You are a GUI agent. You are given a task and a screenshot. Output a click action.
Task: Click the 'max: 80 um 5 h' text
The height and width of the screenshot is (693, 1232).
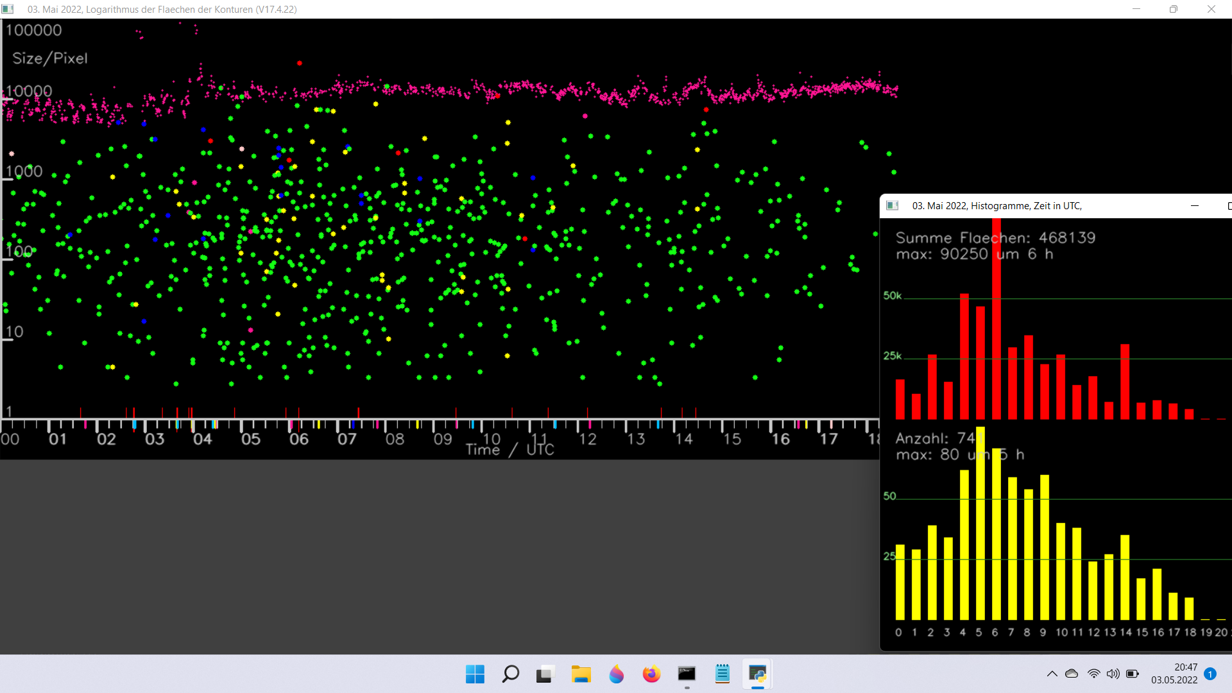(960, 455)
